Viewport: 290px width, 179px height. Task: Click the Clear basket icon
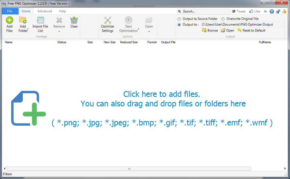click(x=74, y=20)
